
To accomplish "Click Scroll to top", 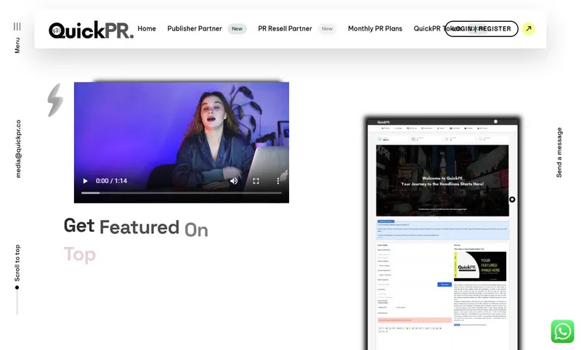I will pyautogui.click(x=17, y=263).
